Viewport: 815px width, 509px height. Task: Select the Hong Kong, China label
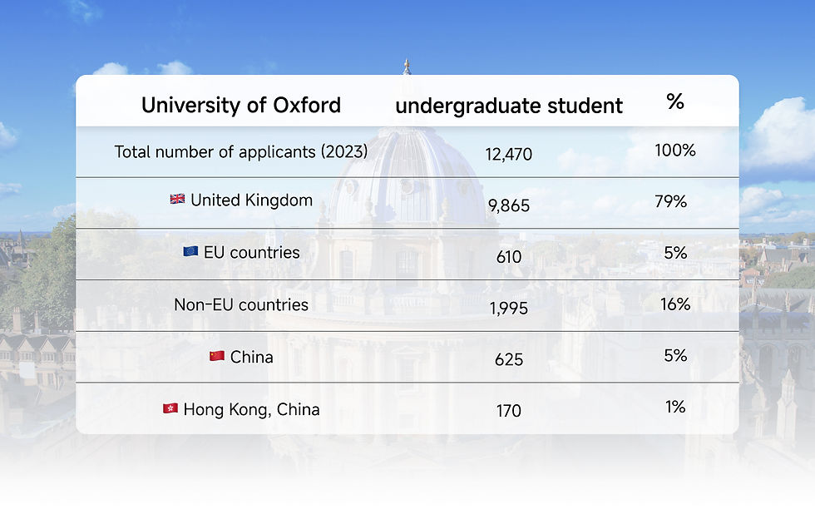click(x=251, y=409)
